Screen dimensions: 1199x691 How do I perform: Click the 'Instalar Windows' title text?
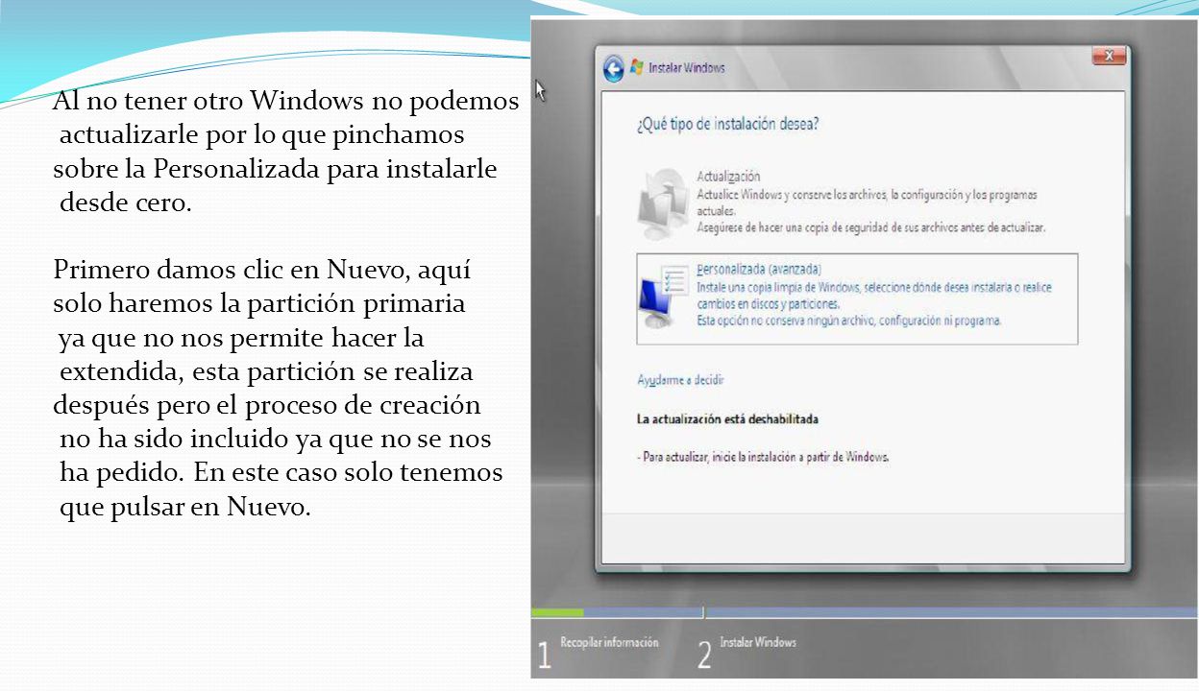(x=687, y=68)
